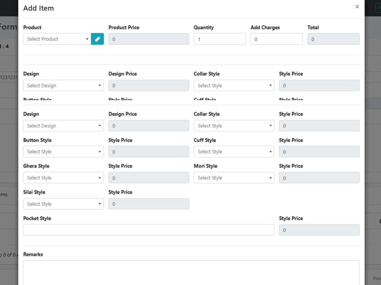Image resolution: width=381 pixels, height=285 pixels.
Task: Click Style Price field next to Cuff Style
Action: coord(319,152)
